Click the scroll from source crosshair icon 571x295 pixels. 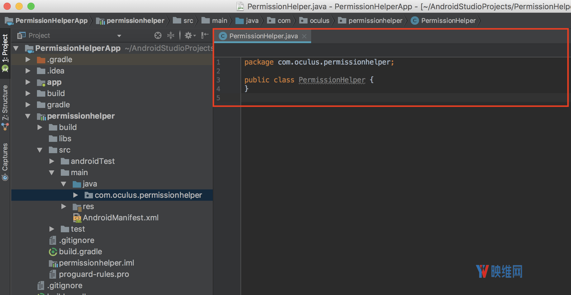[158, 36]
